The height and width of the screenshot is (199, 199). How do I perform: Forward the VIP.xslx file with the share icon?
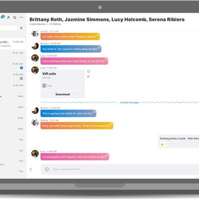pos(89,77)
